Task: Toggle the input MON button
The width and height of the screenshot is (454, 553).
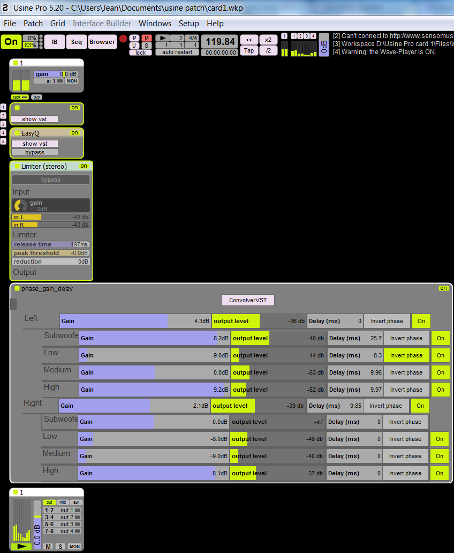Action: 72,81
